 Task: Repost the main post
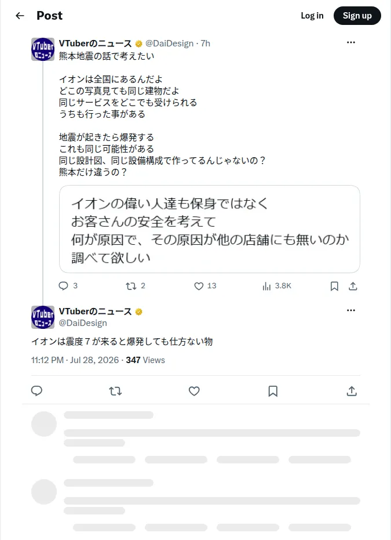115,391
